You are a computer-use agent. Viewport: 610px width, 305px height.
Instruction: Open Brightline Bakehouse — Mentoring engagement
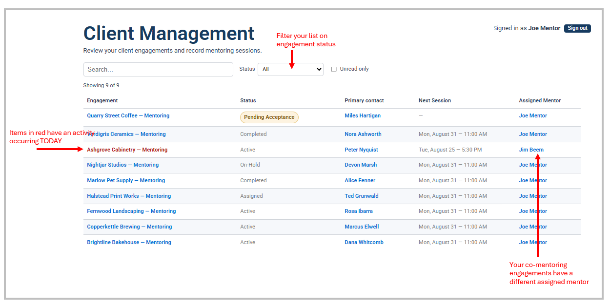[129, 243]
